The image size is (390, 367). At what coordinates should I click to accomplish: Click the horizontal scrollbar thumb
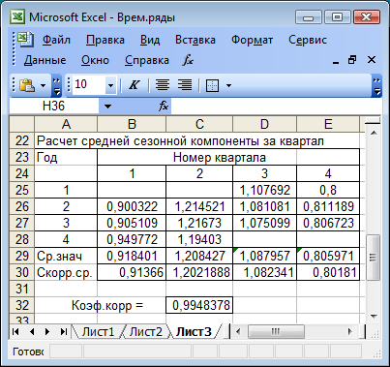tap(276, 331)
